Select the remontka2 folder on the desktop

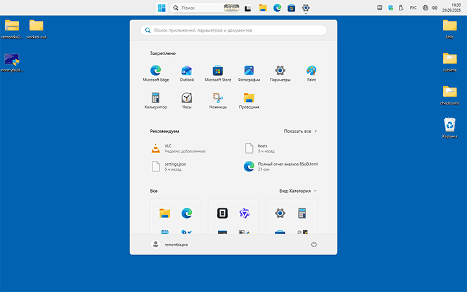click(x=12, y=29)
